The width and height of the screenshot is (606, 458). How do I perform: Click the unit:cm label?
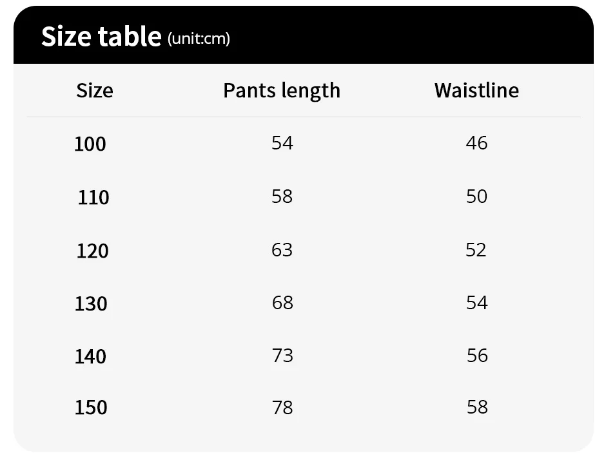click(199, 39)
